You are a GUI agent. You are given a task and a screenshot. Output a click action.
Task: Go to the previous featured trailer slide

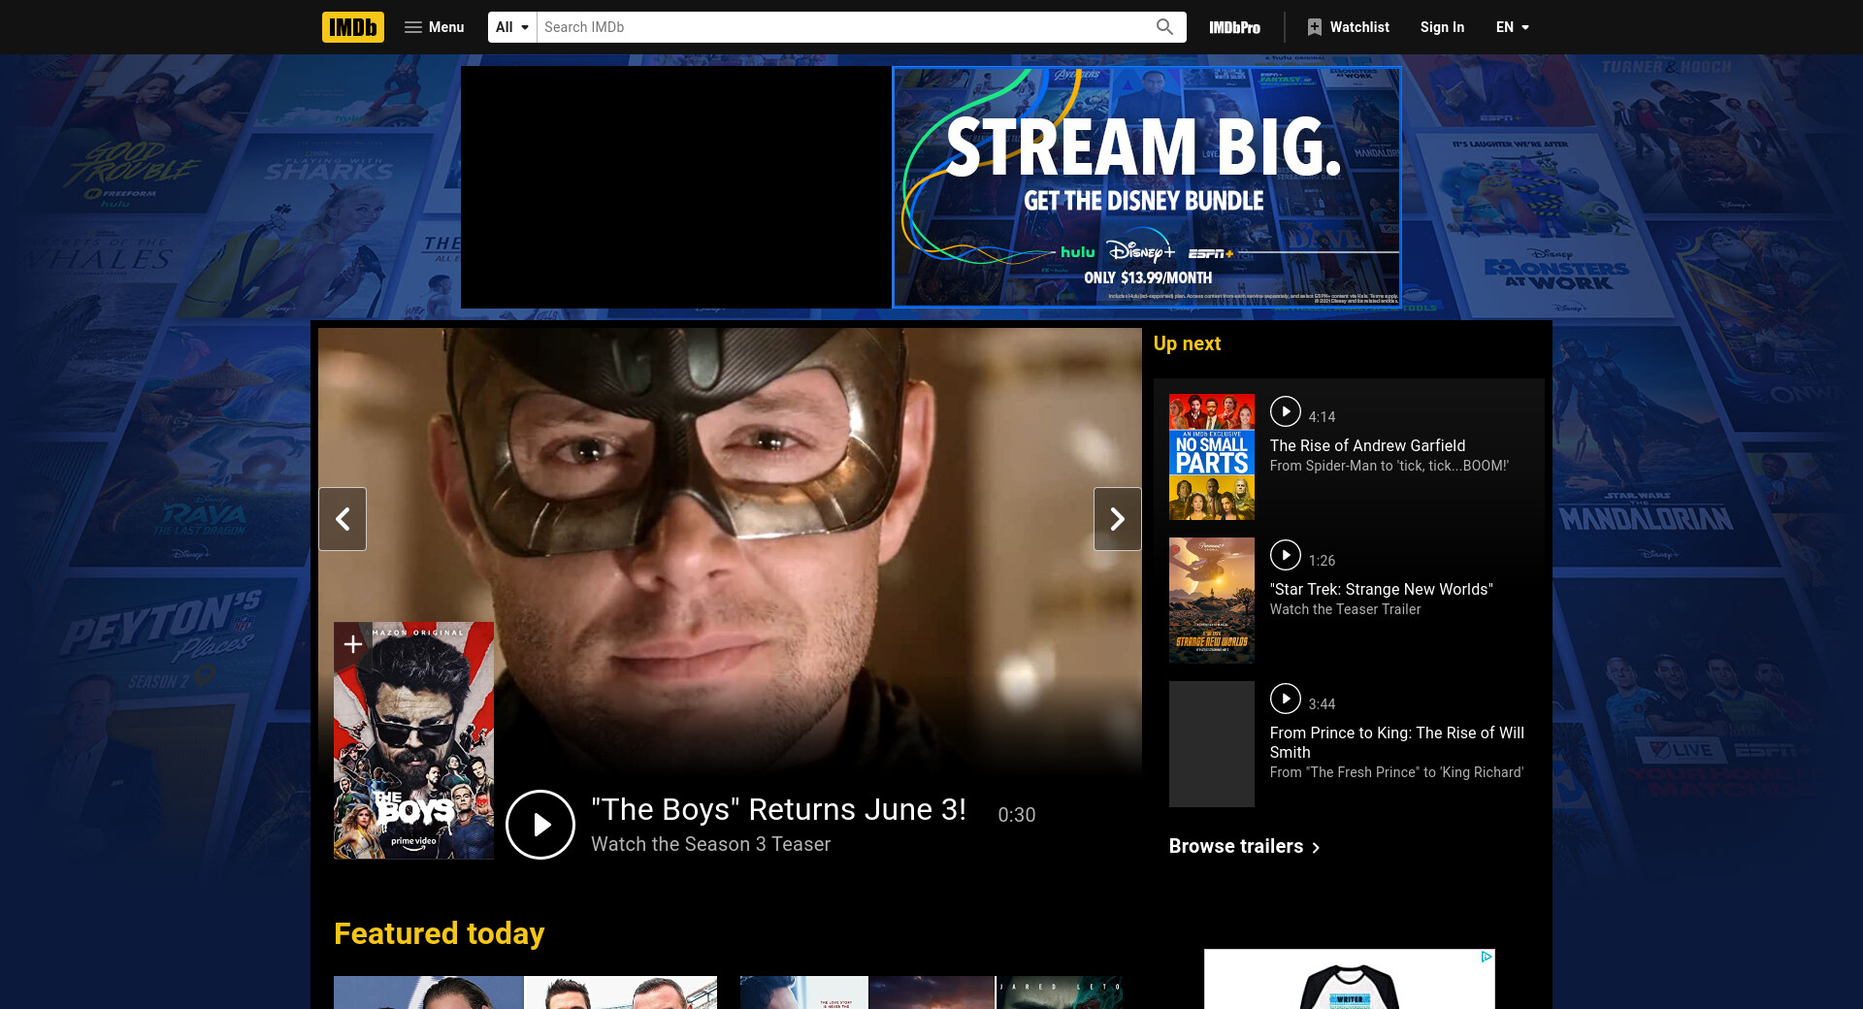point(343,519)
